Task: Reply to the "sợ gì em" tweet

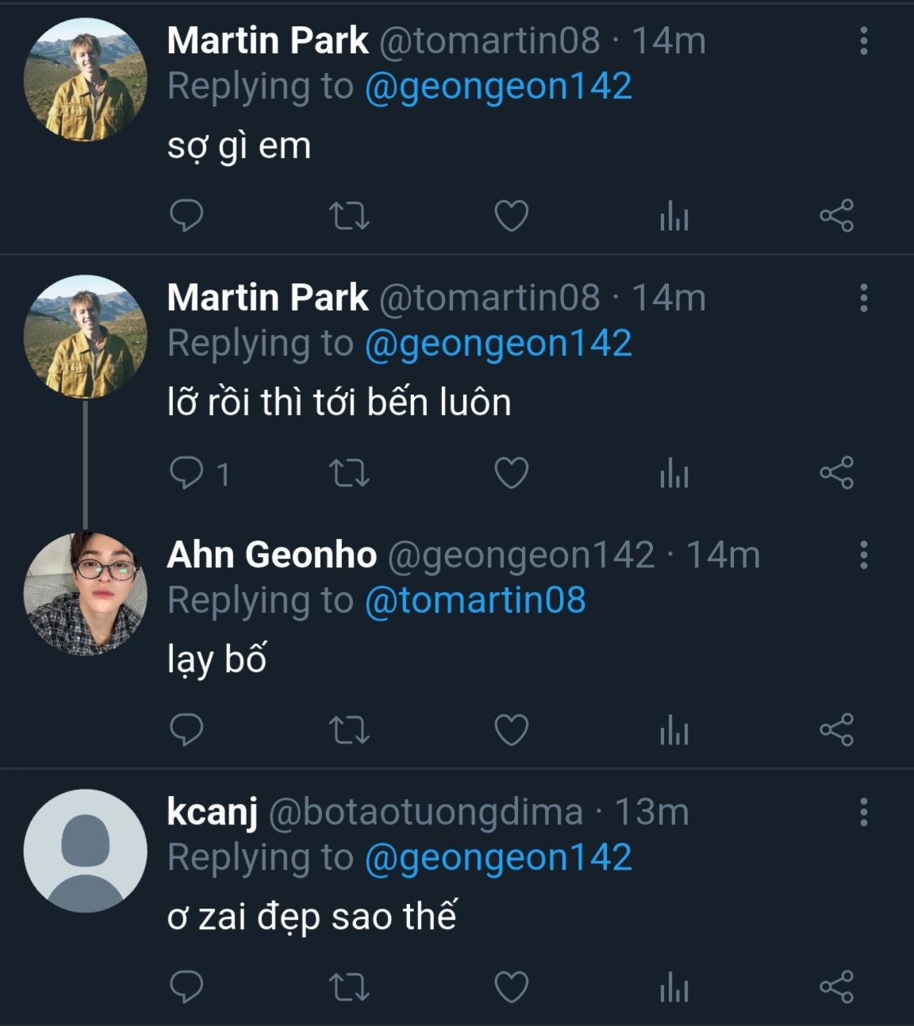Action: coord(187,216)
